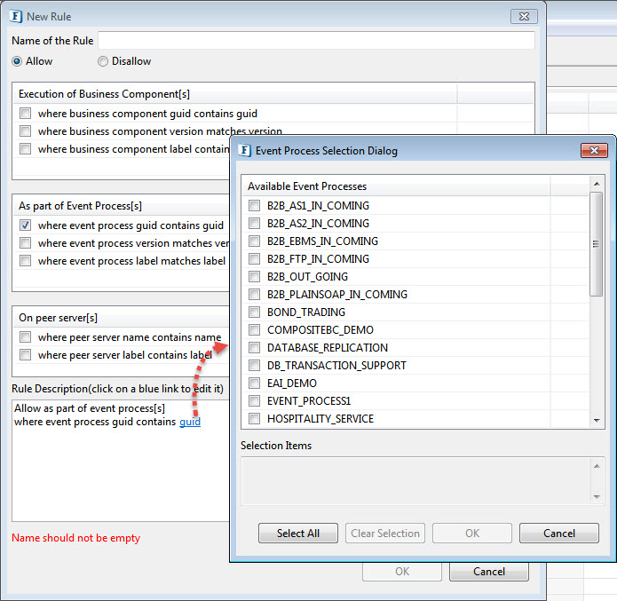The width and height of the screenshot is (617, 601).
Task: Check business component guid contains guid
Action: click(x=25, y=114)
